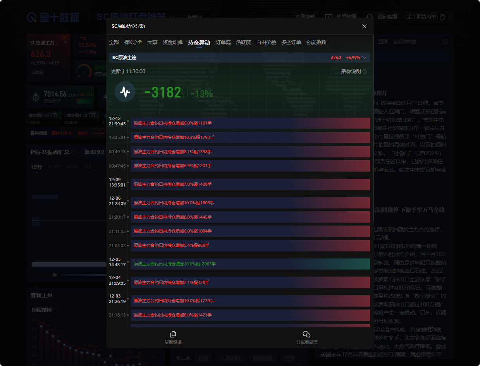480x366 pixels.
Task: Click the row 持仓增加8.0%报1421手
Action: (x=250, y=315)
